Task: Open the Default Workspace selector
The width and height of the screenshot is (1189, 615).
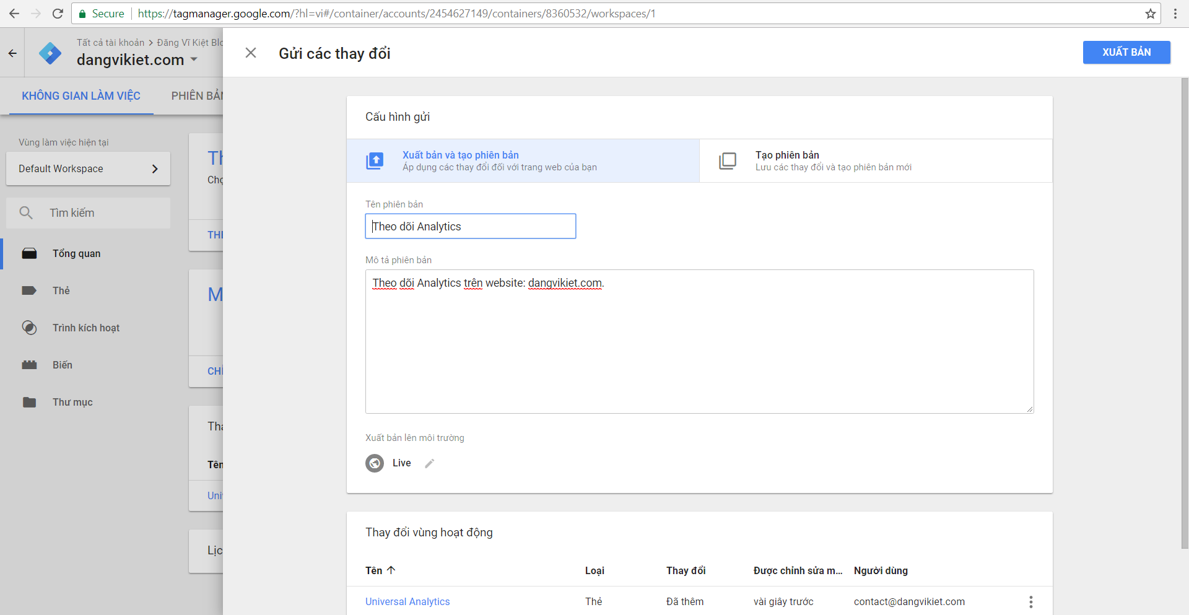Action: point(88,168)
